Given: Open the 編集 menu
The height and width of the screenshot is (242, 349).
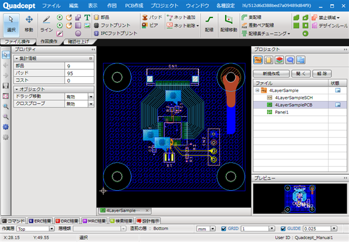Looking at the screenshot, I should click(73, 6).
